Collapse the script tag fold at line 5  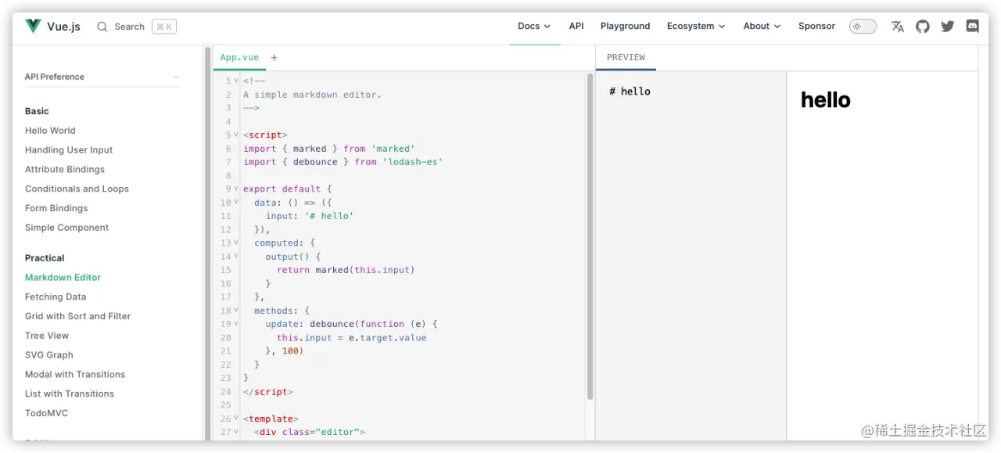coord(236,135)
